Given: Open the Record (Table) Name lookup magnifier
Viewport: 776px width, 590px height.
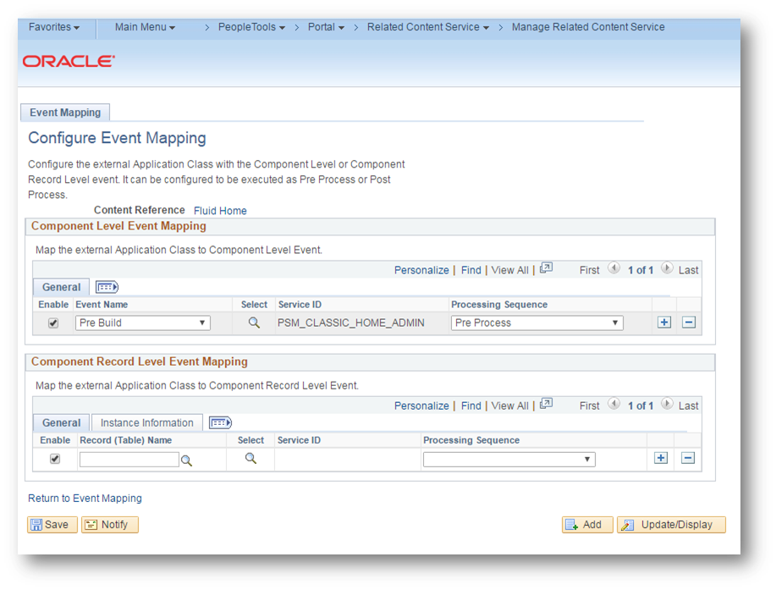Looking at the screenshot, I should (187, 460).
